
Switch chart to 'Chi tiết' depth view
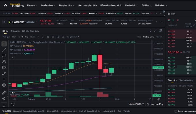tap(159, 37)
